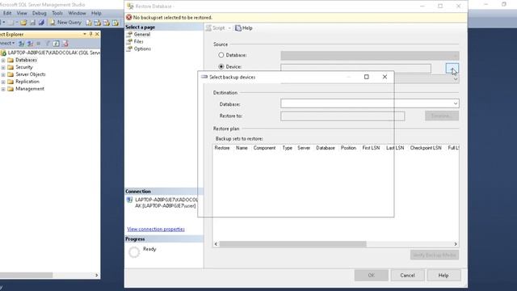Open the Options page in Restore Database
The image size is (517, 291).
pyautogui.click(x=142, y=48)
